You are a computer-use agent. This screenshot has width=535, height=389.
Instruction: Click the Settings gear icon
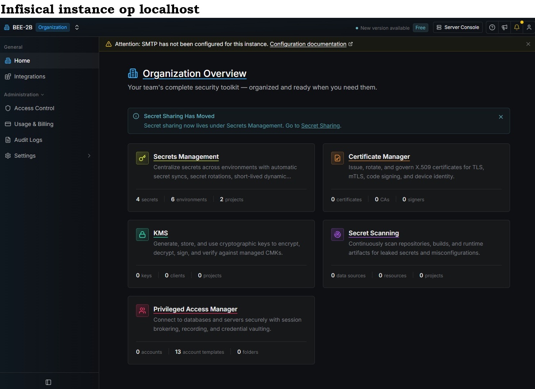click(8, 156)
